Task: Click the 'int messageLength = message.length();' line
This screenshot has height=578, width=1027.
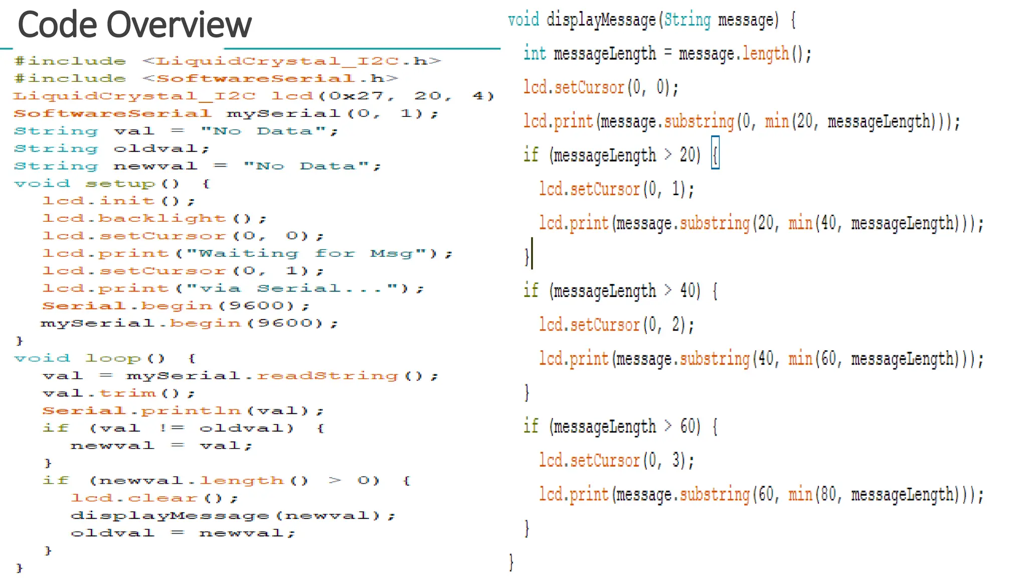Action: click(x=667, y=54)
